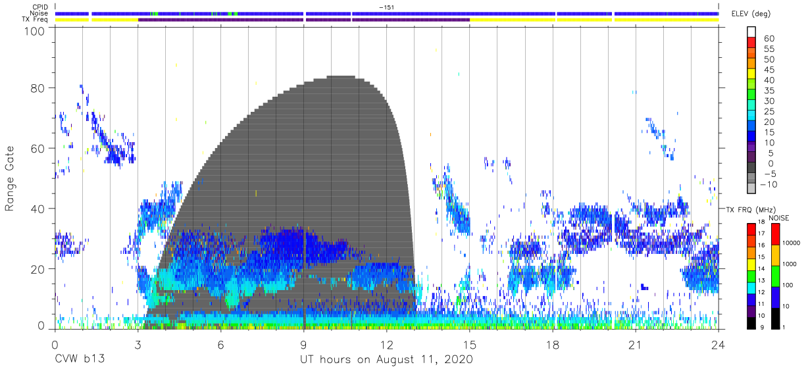Click the ELEV (deg) colorbar title

pos(751,14)
